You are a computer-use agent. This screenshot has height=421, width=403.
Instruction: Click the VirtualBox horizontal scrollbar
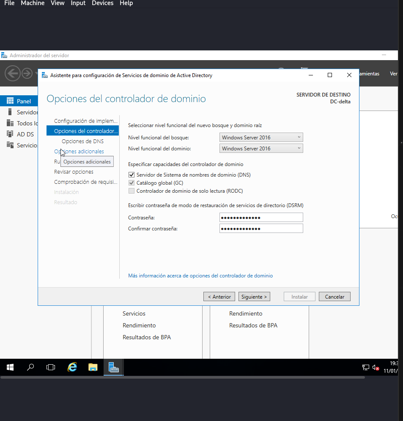pos(182,377)
